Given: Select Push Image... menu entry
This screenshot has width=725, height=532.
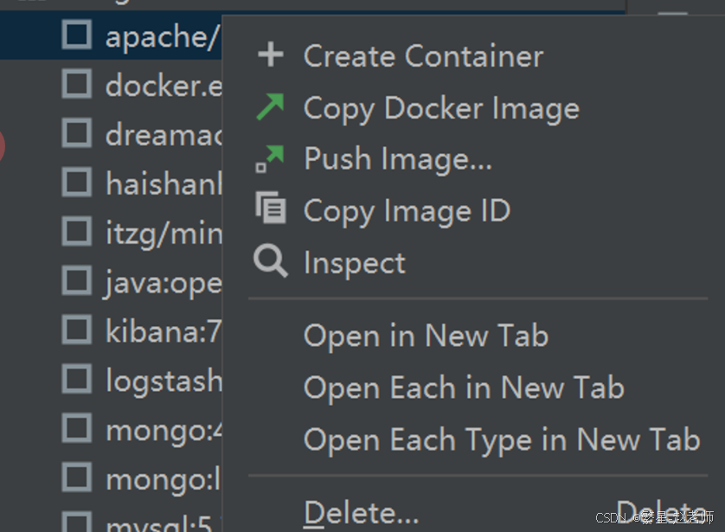Looking at the screenshot, I should pyautogui.click(x=398, y=159).
